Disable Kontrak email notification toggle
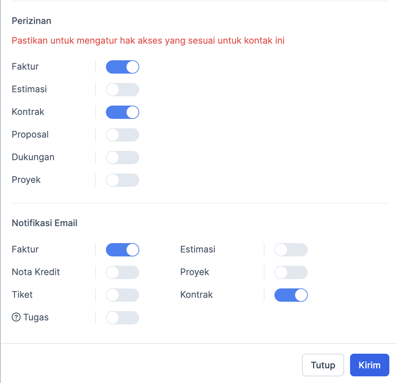 (x=291, y=295)
